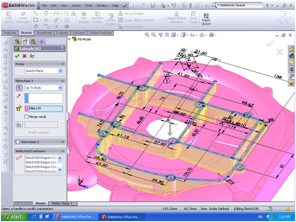296x222 pixels.
Task: Click the Exit Sketch icon
Action: (x=8, y=17)
